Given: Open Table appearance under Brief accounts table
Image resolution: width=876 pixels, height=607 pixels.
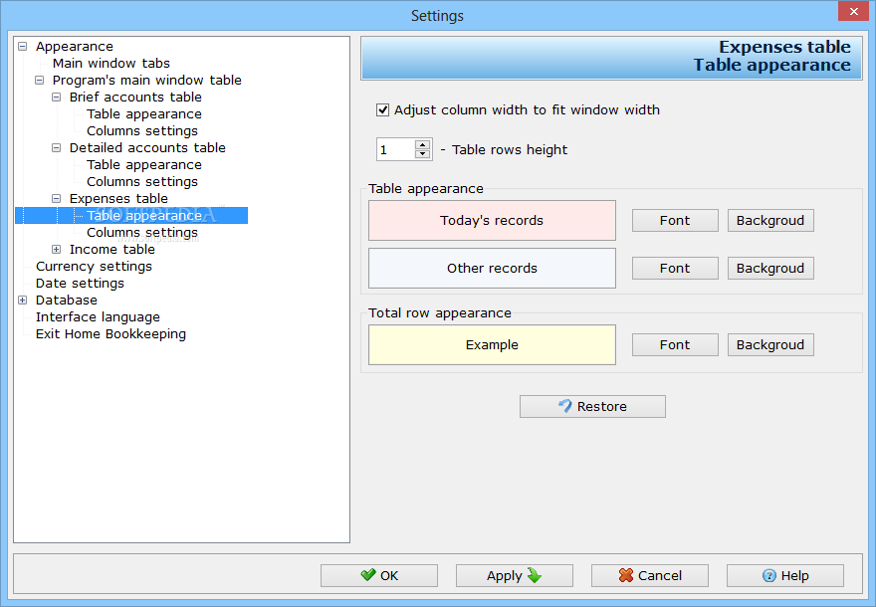Looking at the screenshot, I should (144, 113).
